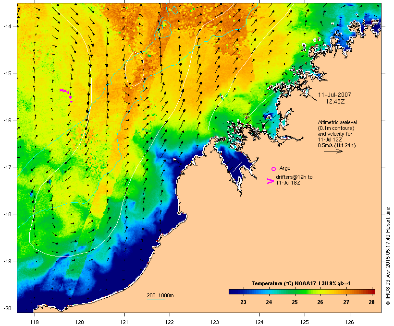Viewport: 394px width, 326px height.
Task: Click longitude axis label 124
Action: coord(259,322)
